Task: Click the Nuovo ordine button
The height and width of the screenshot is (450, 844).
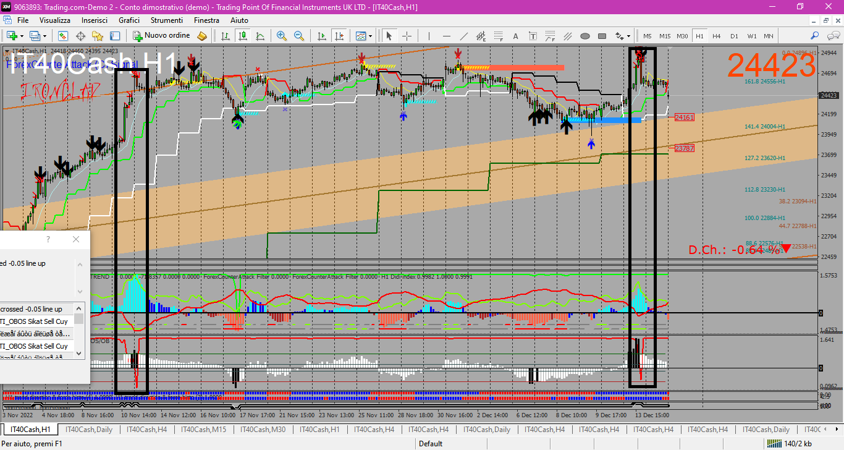Action: coord(161,36)
